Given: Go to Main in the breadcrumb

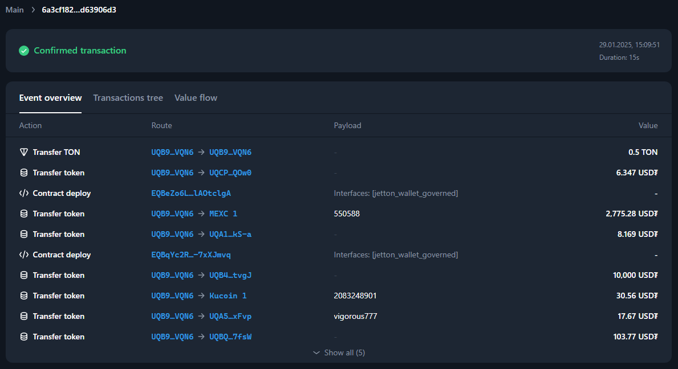Looking at the screenshot, I should coord(15,10).
